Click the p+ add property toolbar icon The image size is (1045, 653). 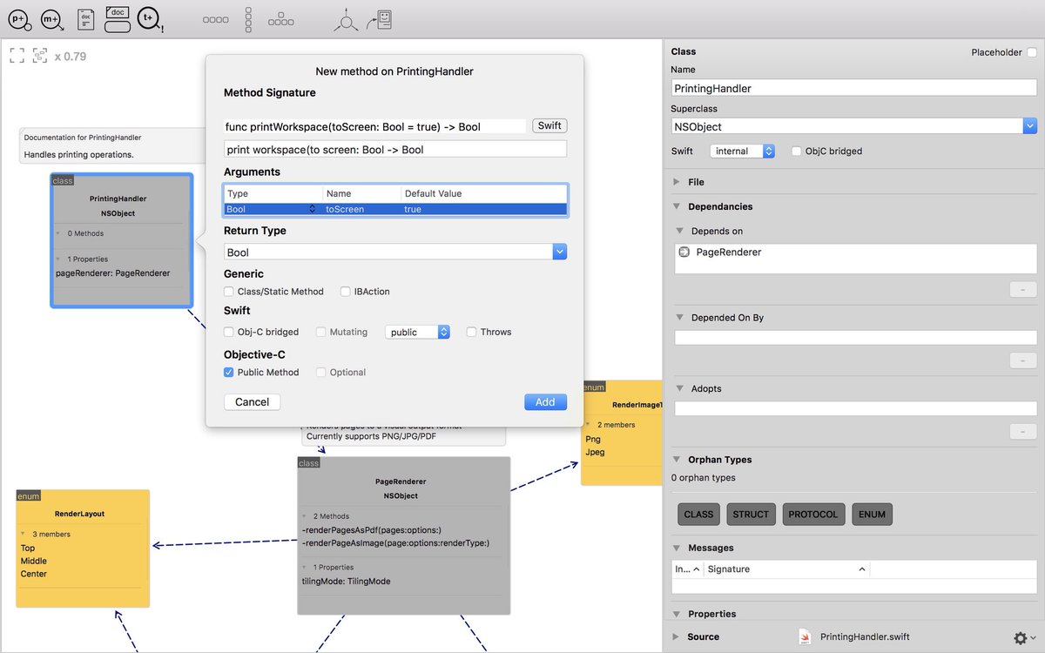pyautogui.click(x=19, y=19)
